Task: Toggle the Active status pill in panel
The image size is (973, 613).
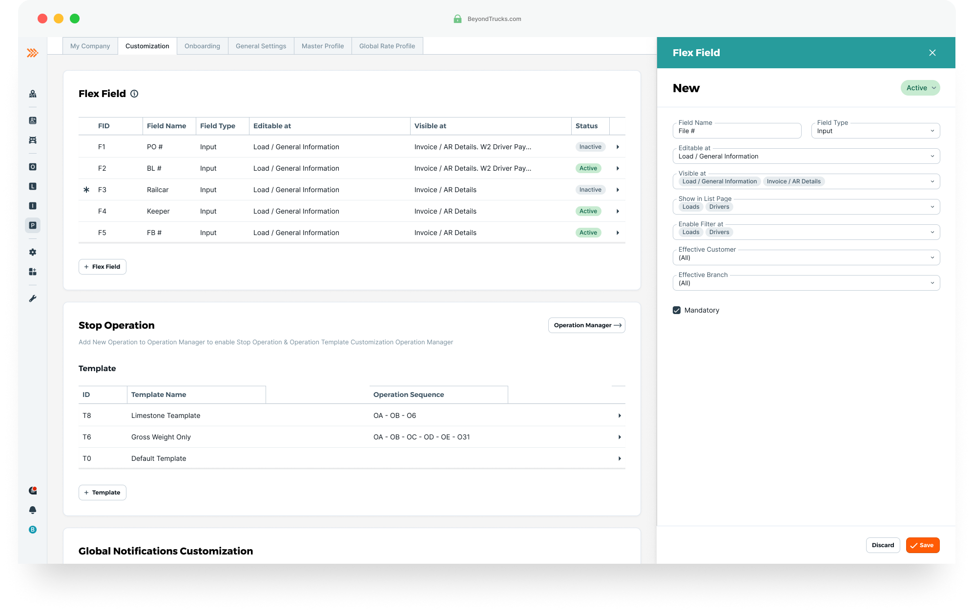Action: (920, 88)
